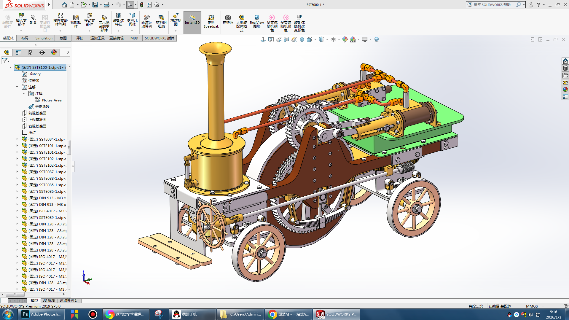Click the Rebuild traffic-light icon
The height and width of the screenshot is (320, 569).
tap(142, 5)
